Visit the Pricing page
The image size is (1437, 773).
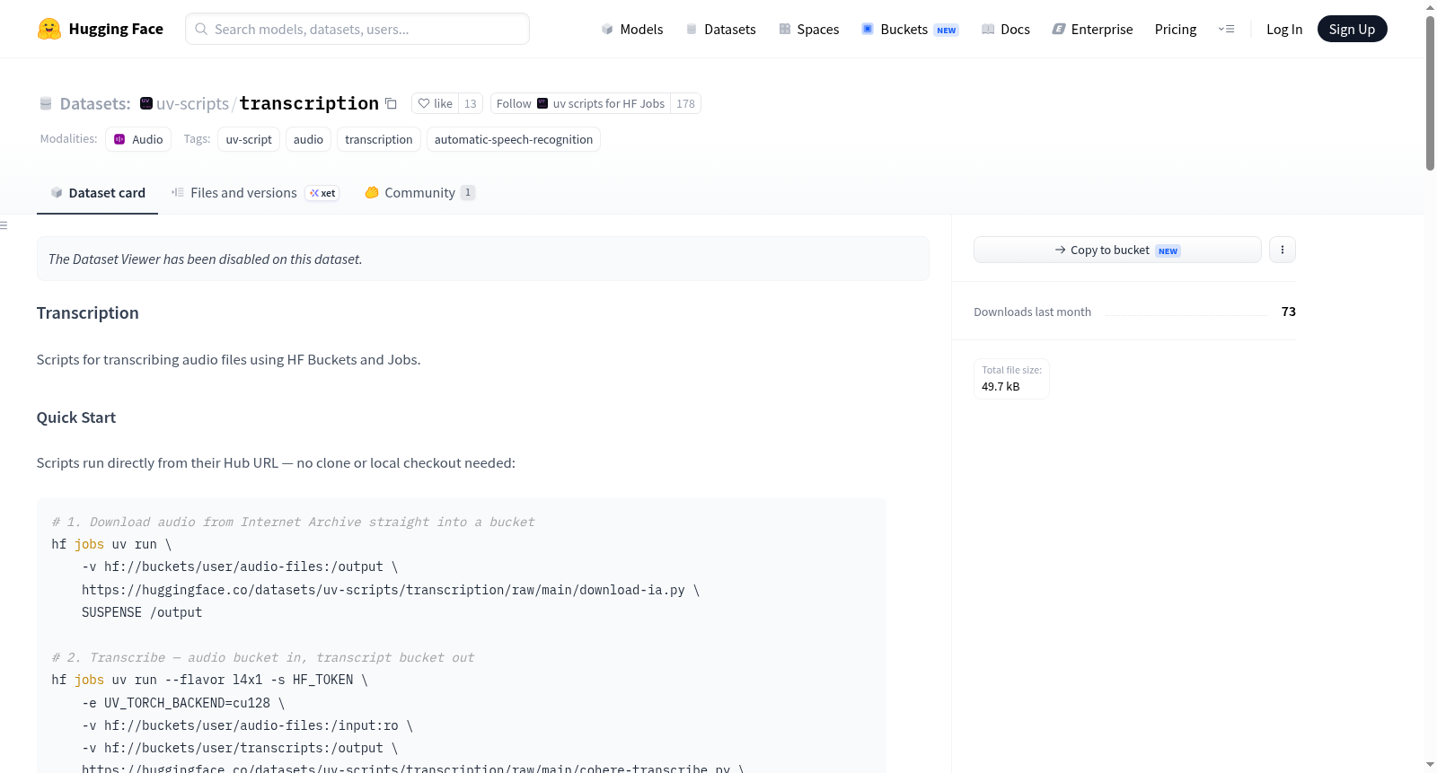click(1176, 29)
